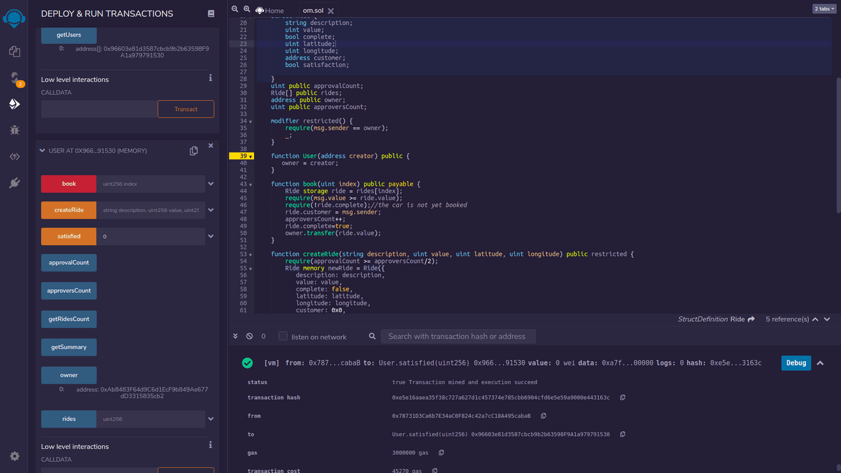Run the satisfied function button
841x473 pixels.
pos(69,236)
